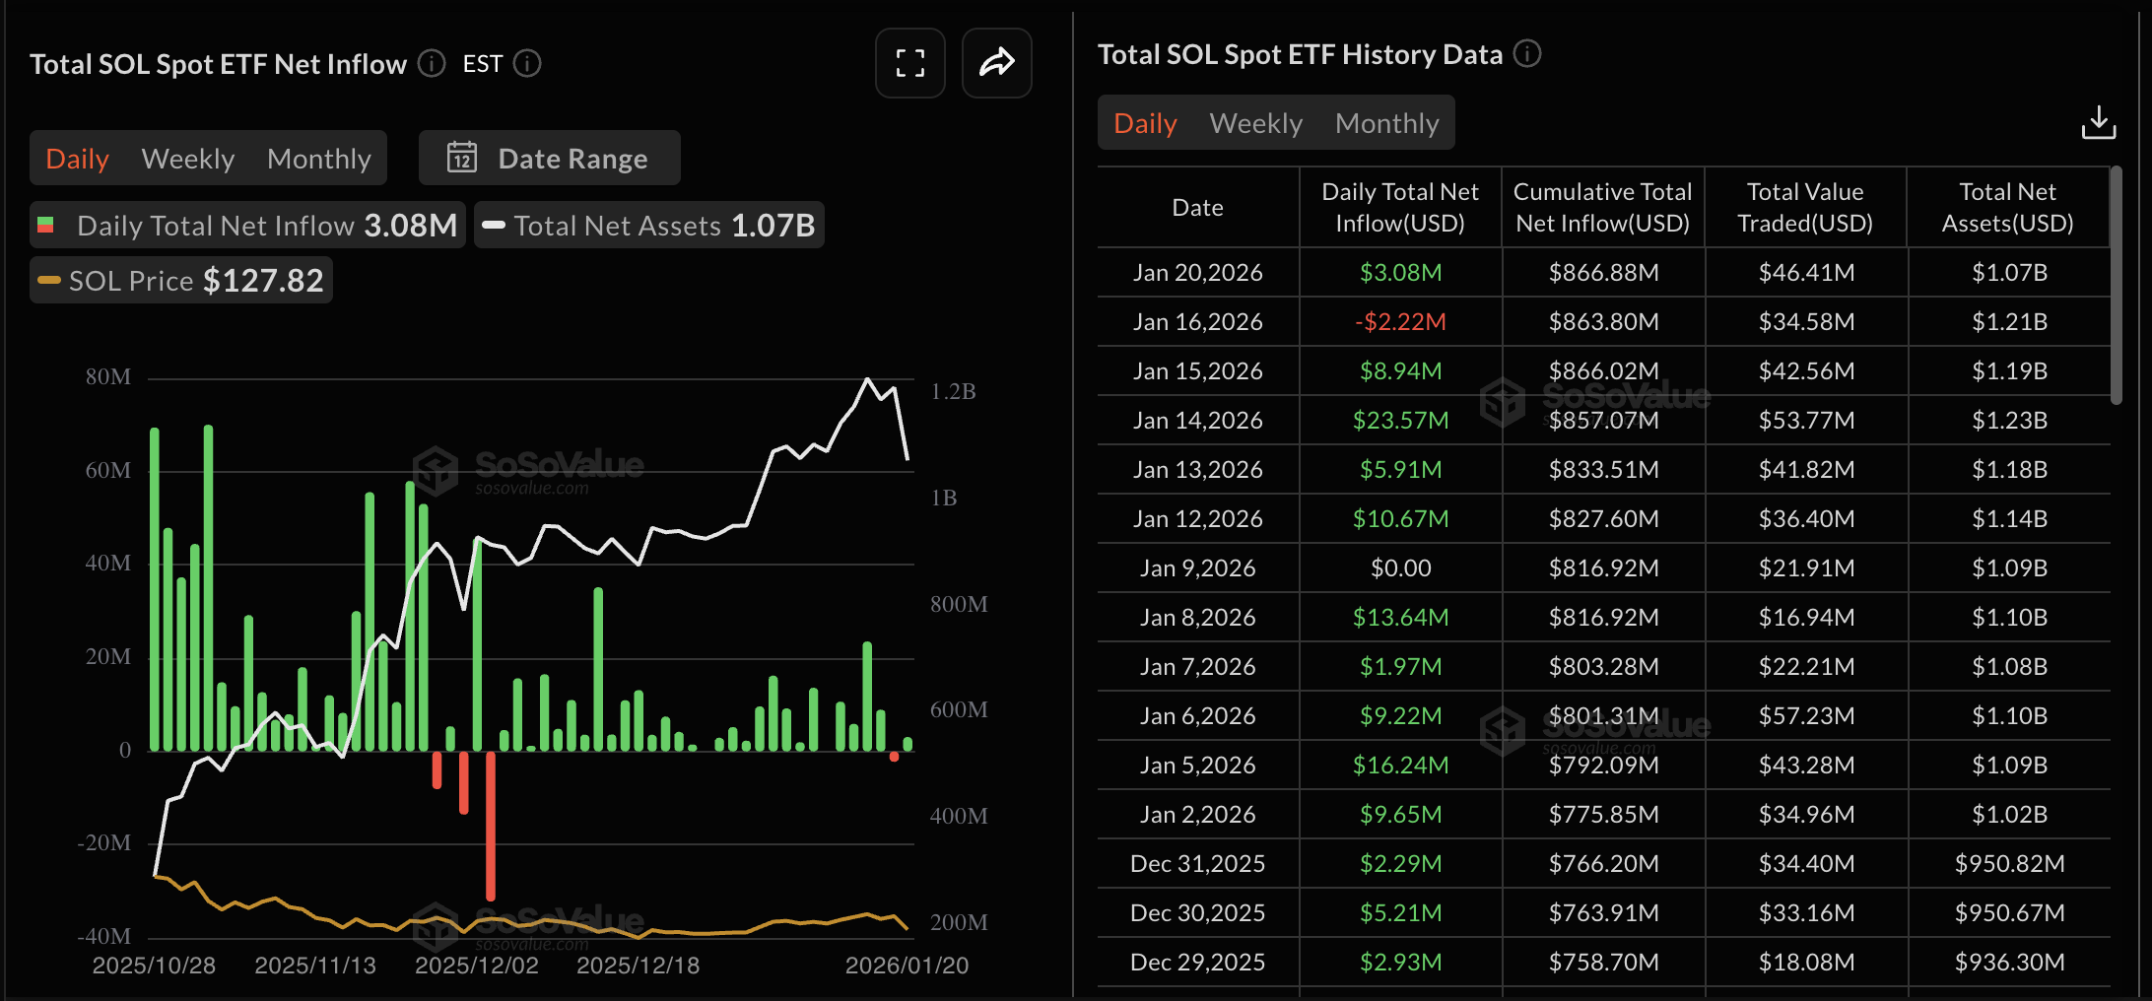This screenshot has width=2152, height=1001.
Task: Click the calendar icon in Date Range
Action: (462, 158)
